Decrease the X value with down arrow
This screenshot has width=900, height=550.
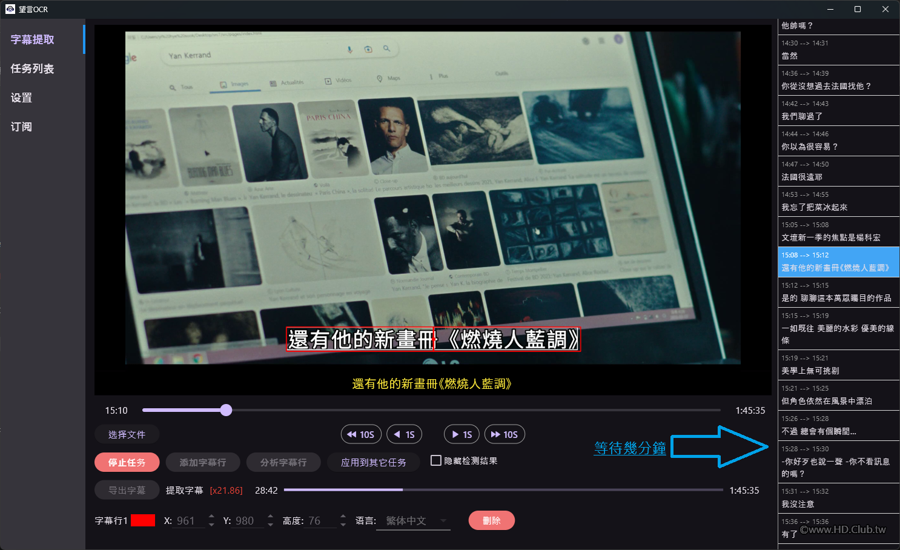(x=211, y=525)
